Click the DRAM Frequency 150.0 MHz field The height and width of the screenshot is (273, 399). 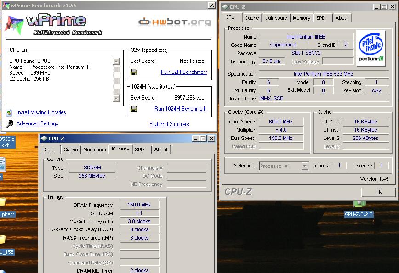point(139,205)
